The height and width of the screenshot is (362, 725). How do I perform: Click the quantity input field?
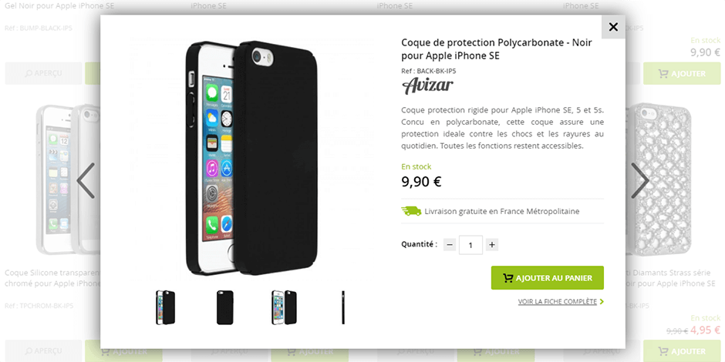click(x=470, y=245)
